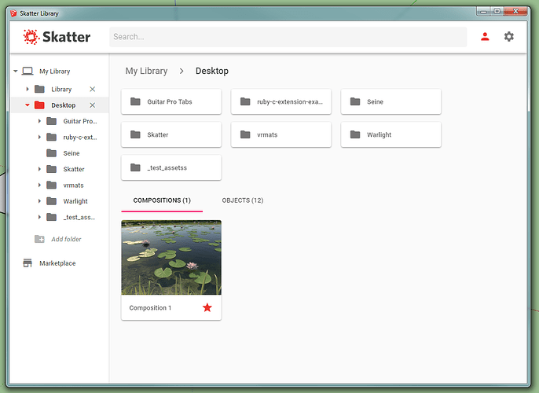539x393 pixels.
Task: Click the Skatter logo
Action: [x=57, y=37]
